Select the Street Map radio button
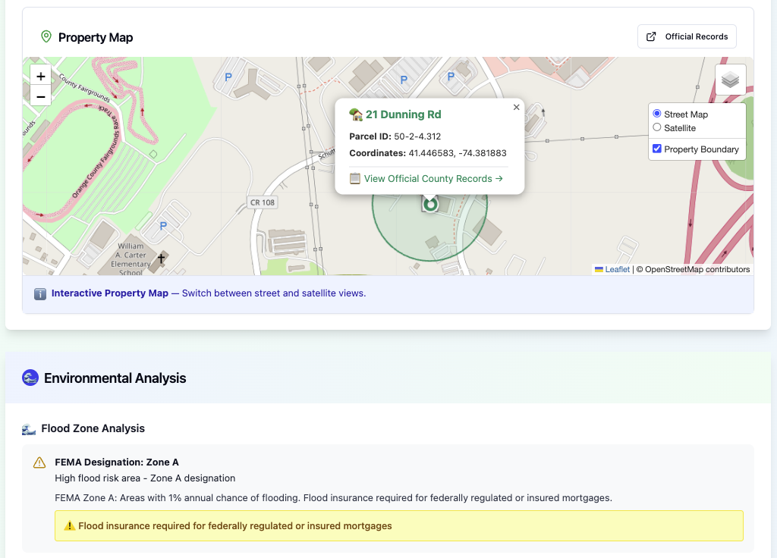The width and height of the screenshot is (777, 558). click(x=657, y=114)
